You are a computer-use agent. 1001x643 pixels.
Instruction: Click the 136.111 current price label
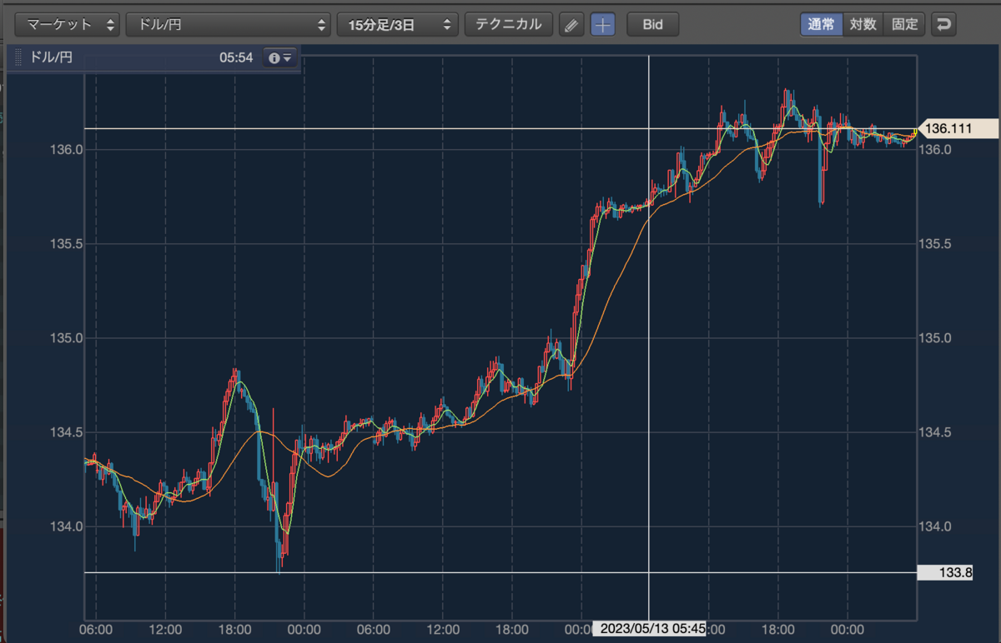point(957,128)
